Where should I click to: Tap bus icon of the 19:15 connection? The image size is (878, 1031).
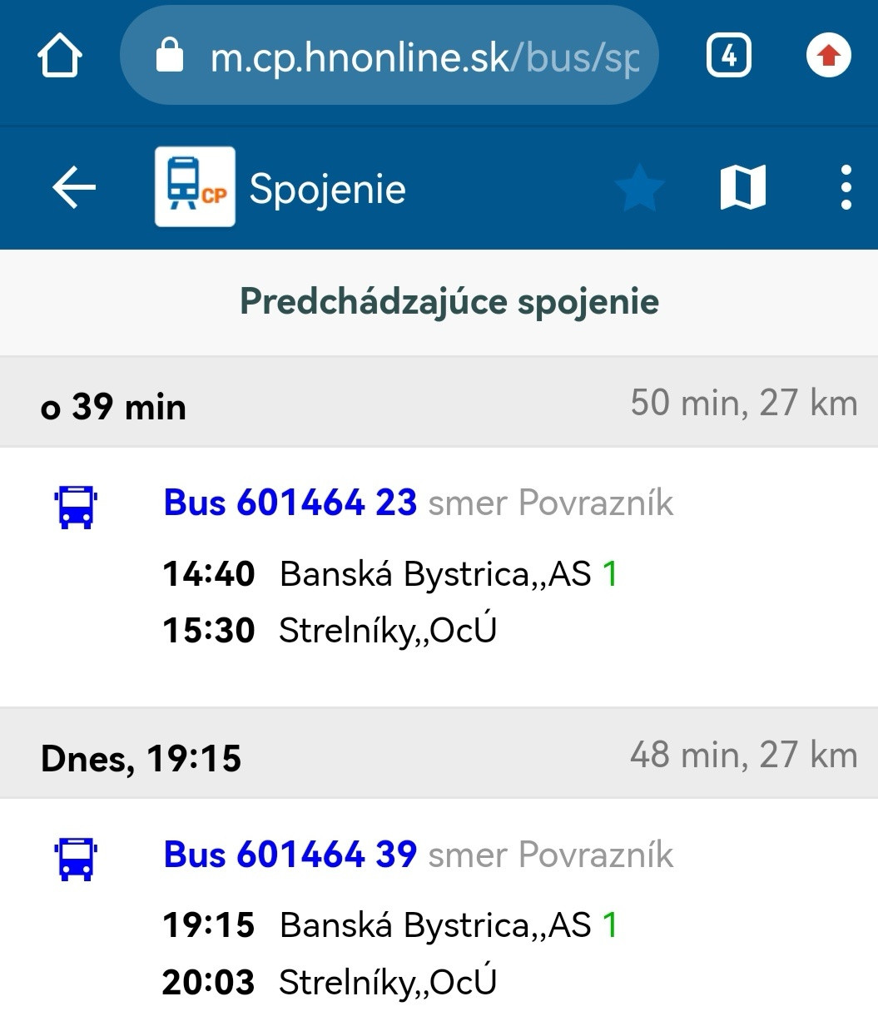[76, 858]
